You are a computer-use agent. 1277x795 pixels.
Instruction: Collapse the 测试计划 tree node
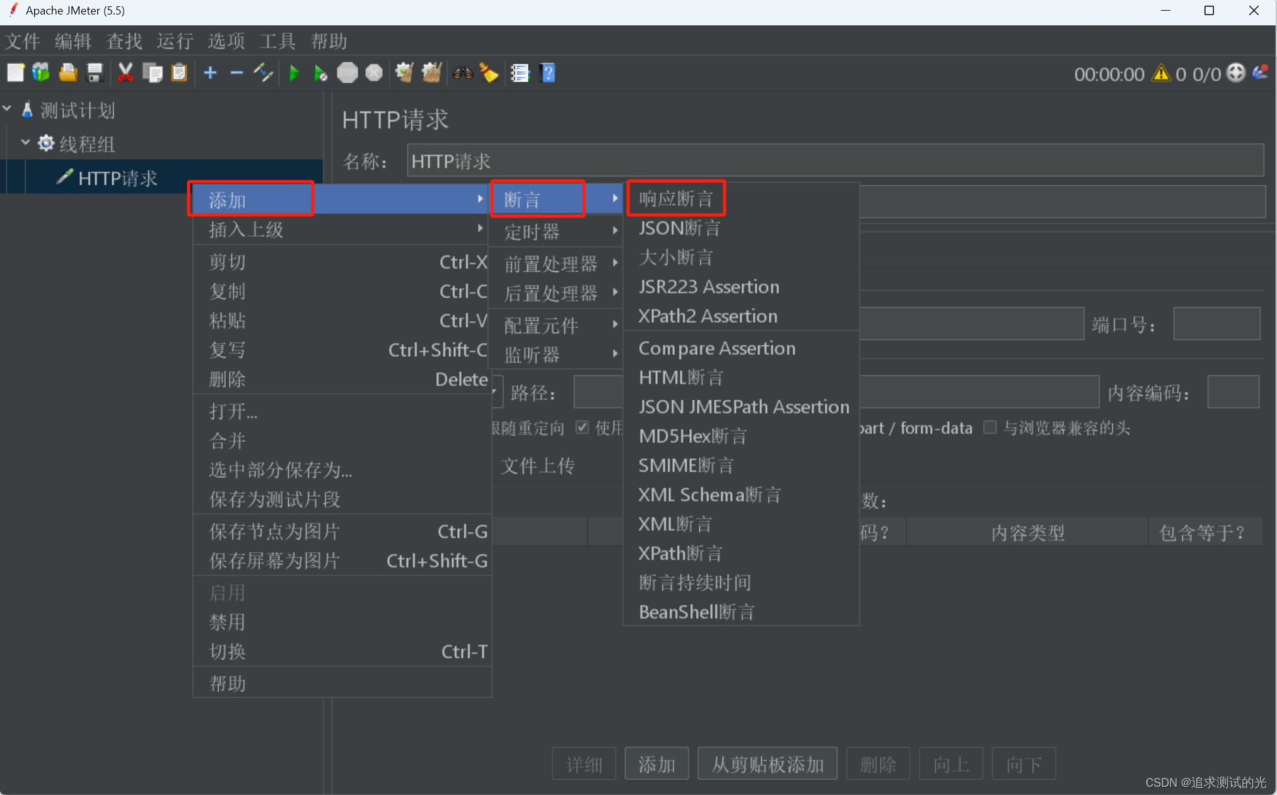(x=8, y=109)
